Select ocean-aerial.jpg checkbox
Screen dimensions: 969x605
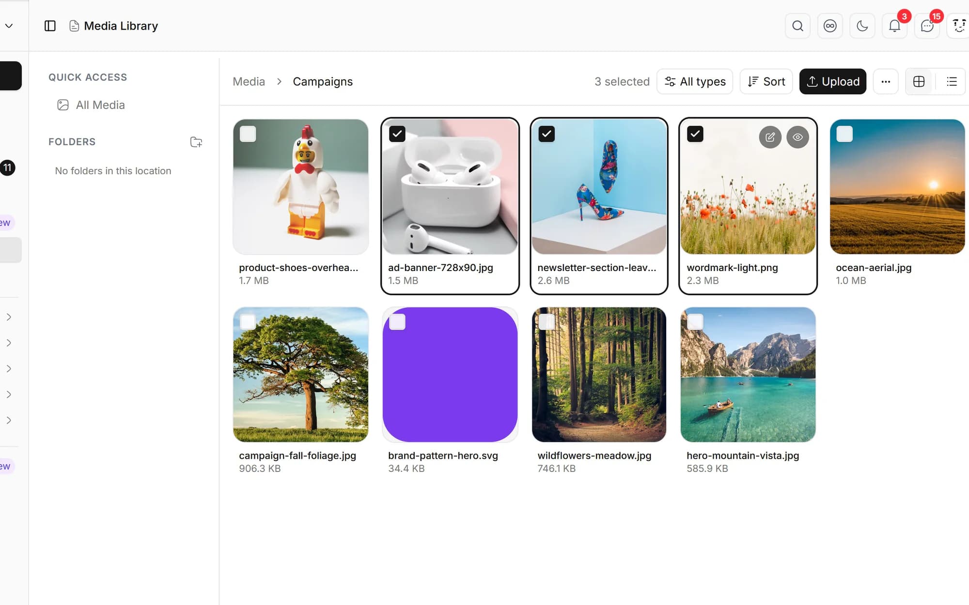click(844, 134)
